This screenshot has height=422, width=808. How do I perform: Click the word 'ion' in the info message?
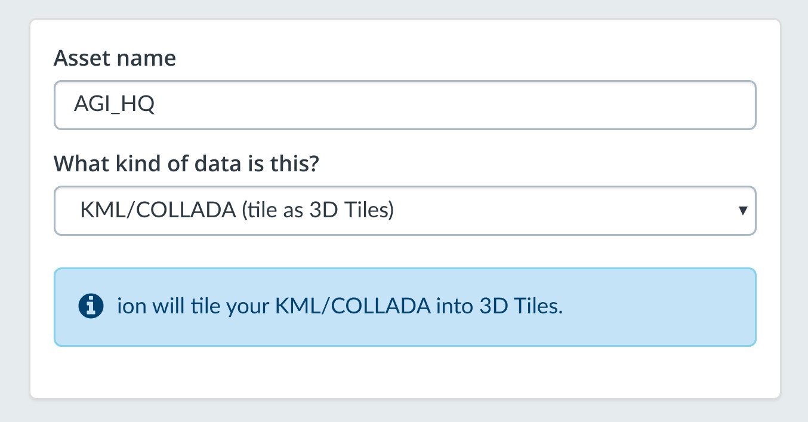point(128,307)
